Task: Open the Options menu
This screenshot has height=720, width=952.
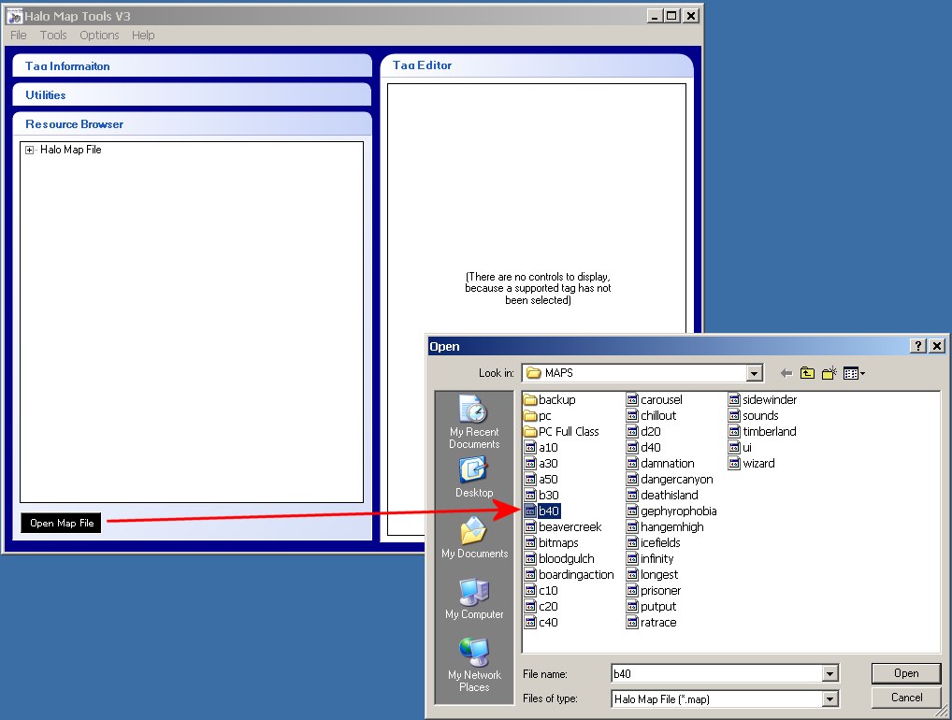Action: [x=99, y=36]
